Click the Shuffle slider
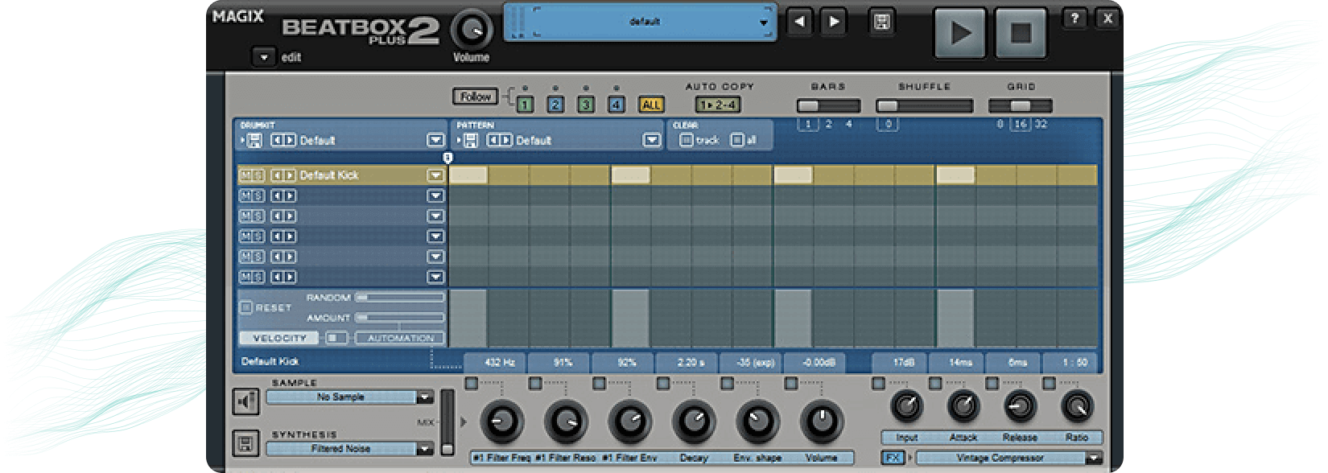Viewport: 1328px width, 473px height. point(924,105)
